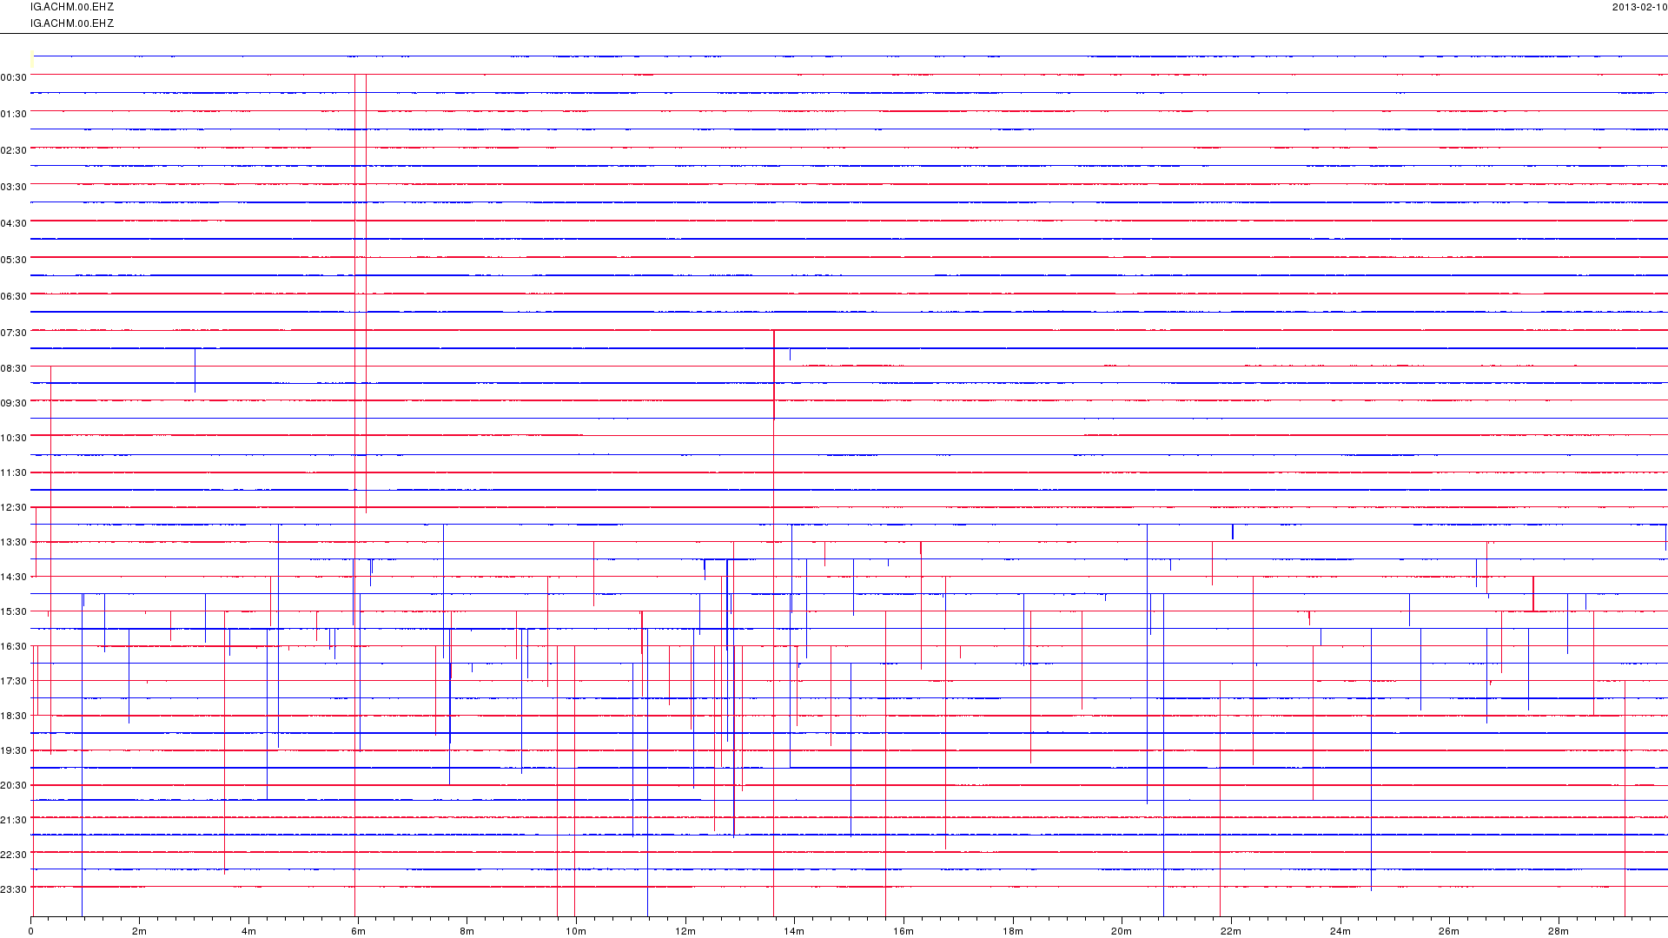Pick the 6m axis tick label
1668x938 pixels.
point(358,931)
